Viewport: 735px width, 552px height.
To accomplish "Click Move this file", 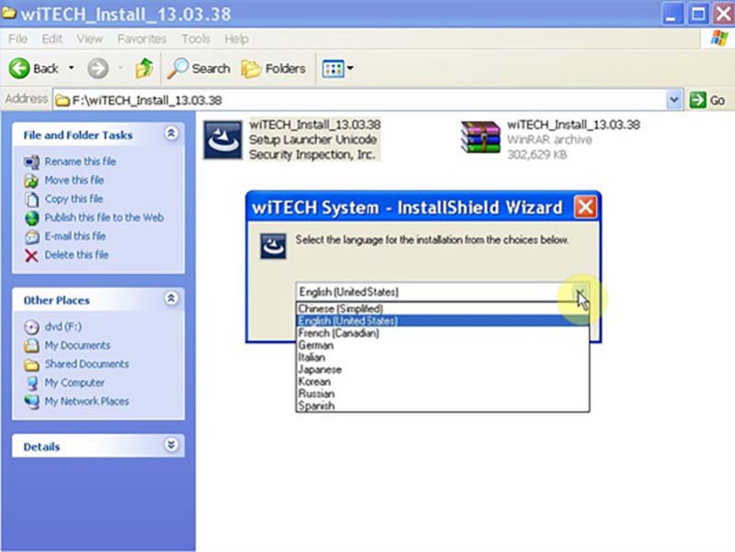I will click(x=74, y=180).
